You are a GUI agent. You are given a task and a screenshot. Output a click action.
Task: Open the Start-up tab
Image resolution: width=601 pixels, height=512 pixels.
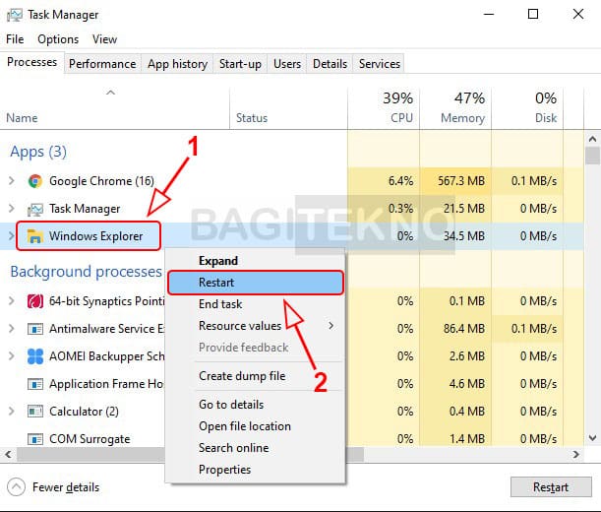point(240,64)
